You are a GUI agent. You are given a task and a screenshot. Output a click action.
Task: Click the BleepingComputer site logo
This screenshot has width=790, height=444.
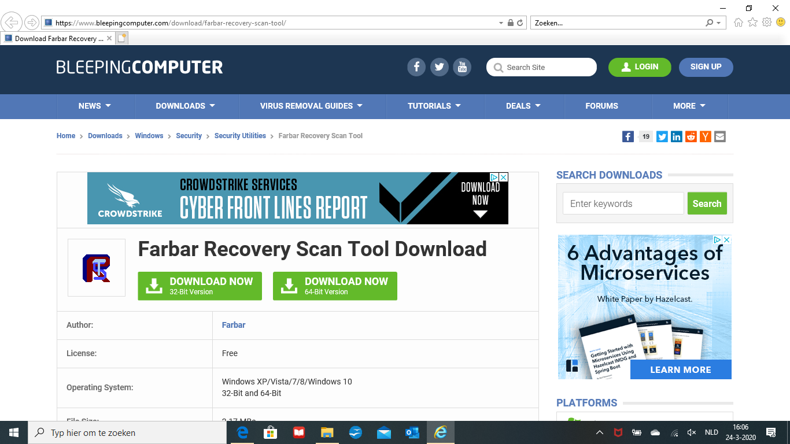pos(139,67)
